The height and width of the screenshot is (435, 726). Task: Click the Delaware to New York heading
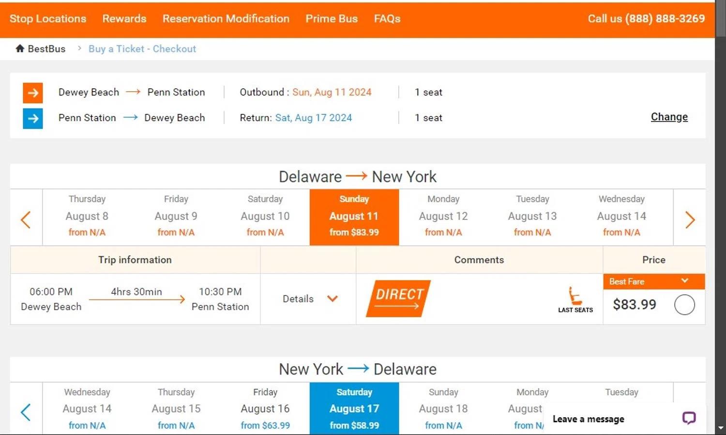(x=358, y=176)
